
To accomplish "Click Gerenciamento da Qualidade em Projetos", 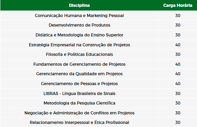I will pos(80,74).
